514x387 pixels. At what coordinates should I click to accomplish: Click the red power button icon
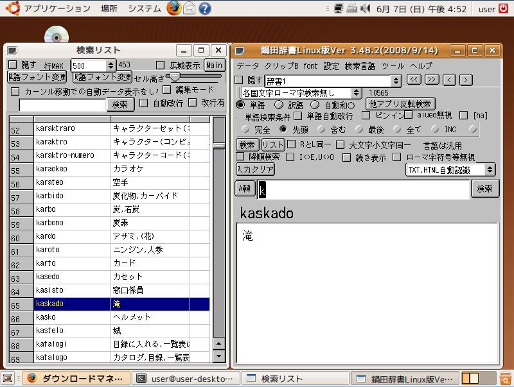[x=503, y=8]
